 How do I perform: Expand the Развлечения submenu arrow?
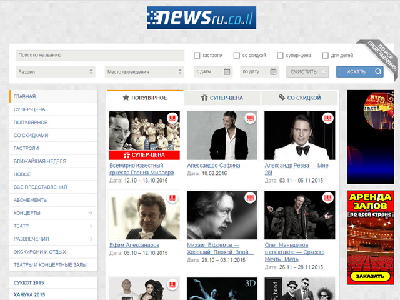click(90, 239)
